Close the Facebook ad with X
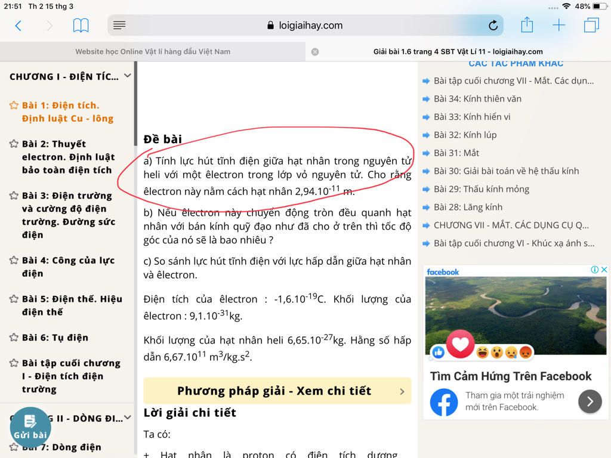Viewport: 611px width, 458px height. 604,270
